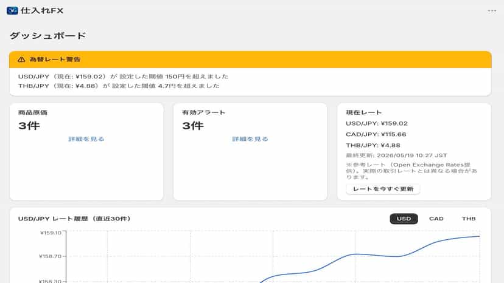
Task: Click USD/JPY: ¥159.02 in 現在レート card
Action: [x=377, y=123]
